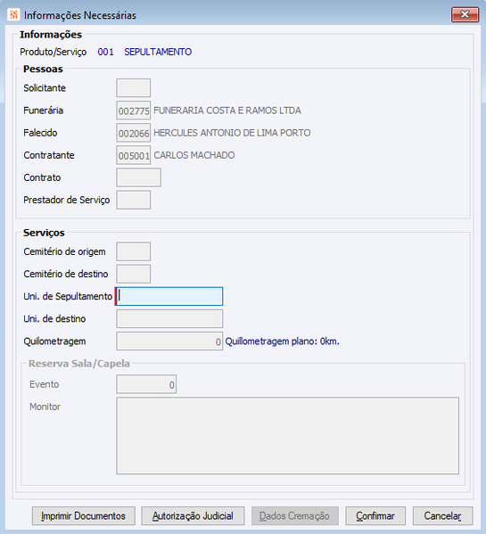Click the Falecido code field 002066
Viewport: 486px width, 534px height.
[134, 133]
